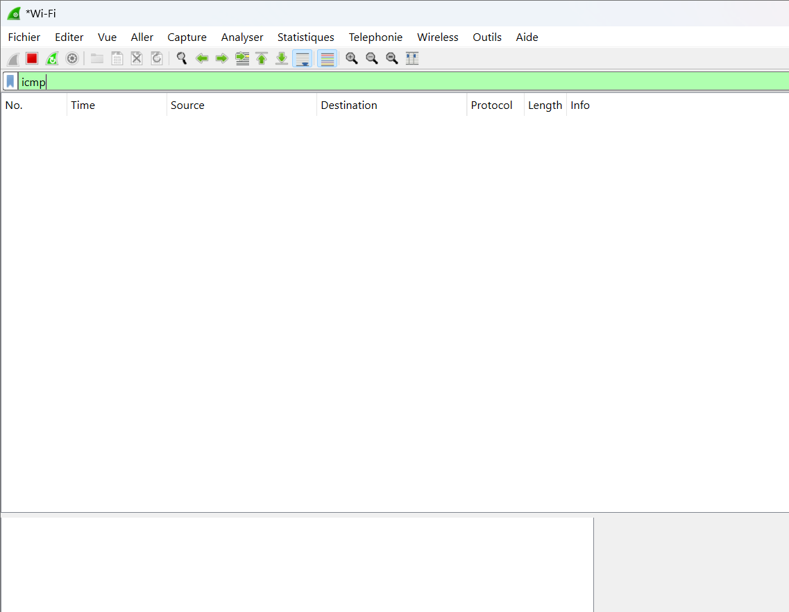Open the display filter bookmark menu
Screen dimensions: 789x612
10,82
